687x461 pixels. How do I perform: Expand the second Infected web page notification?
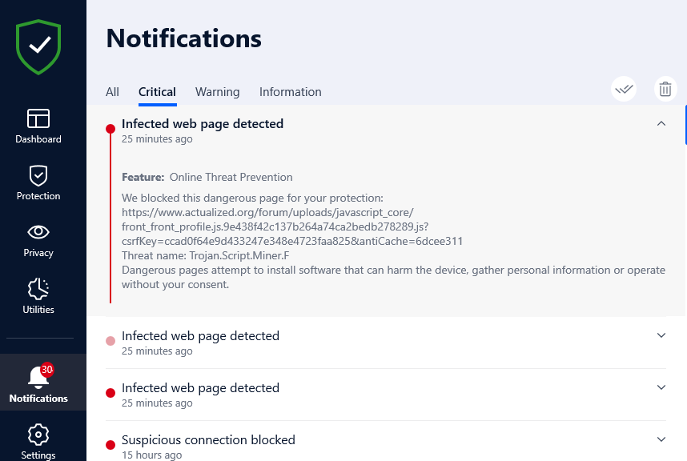[x=661, y=335]
